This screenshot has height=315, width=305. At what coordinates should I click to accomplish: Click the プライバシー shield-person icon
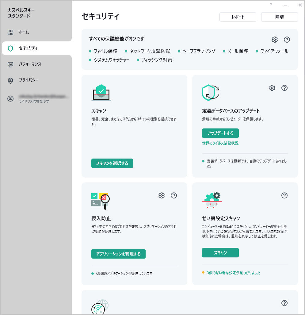[x=10, y=81]
